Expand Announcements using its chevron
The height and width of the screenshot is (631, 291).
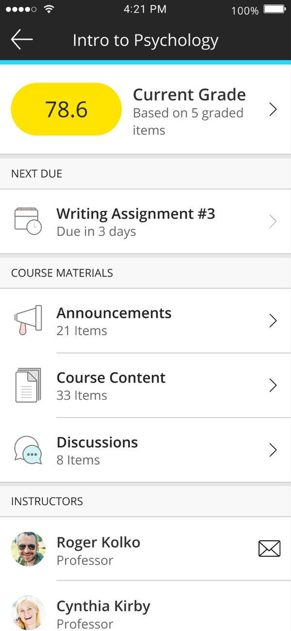pyautogui.click(x=273, y=321)
